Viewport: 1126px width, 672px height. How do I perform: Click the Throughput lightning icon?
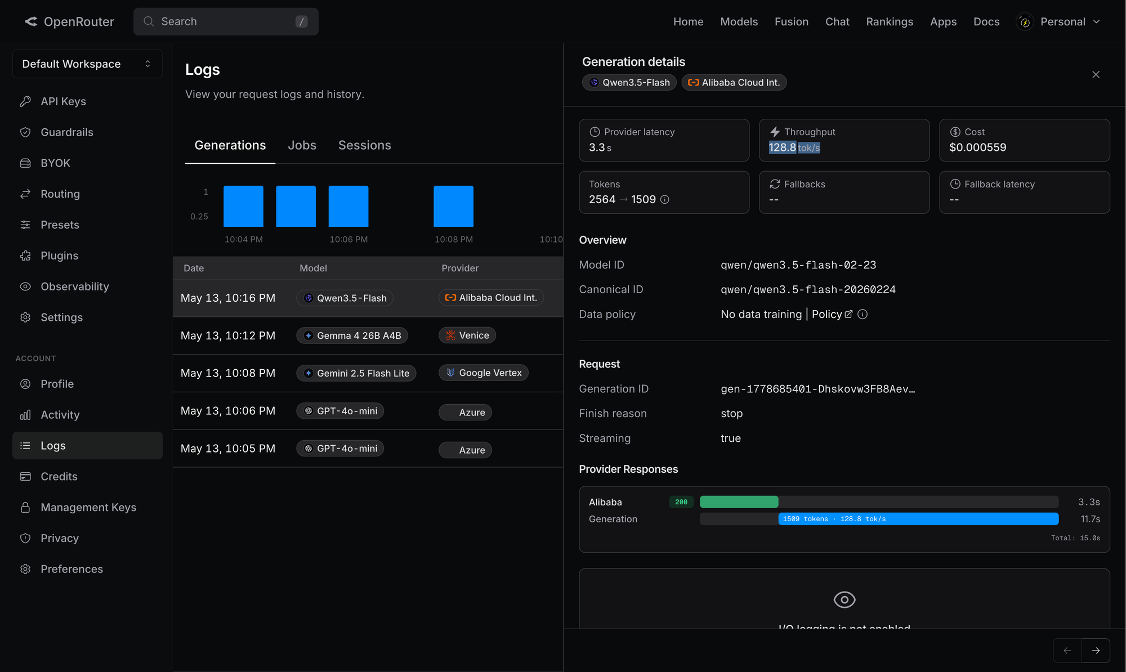point(775,132)
